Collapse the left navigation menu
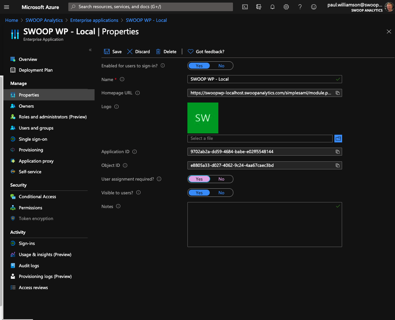This screenshot has height=320, width=395. click(x=90, y=50)
